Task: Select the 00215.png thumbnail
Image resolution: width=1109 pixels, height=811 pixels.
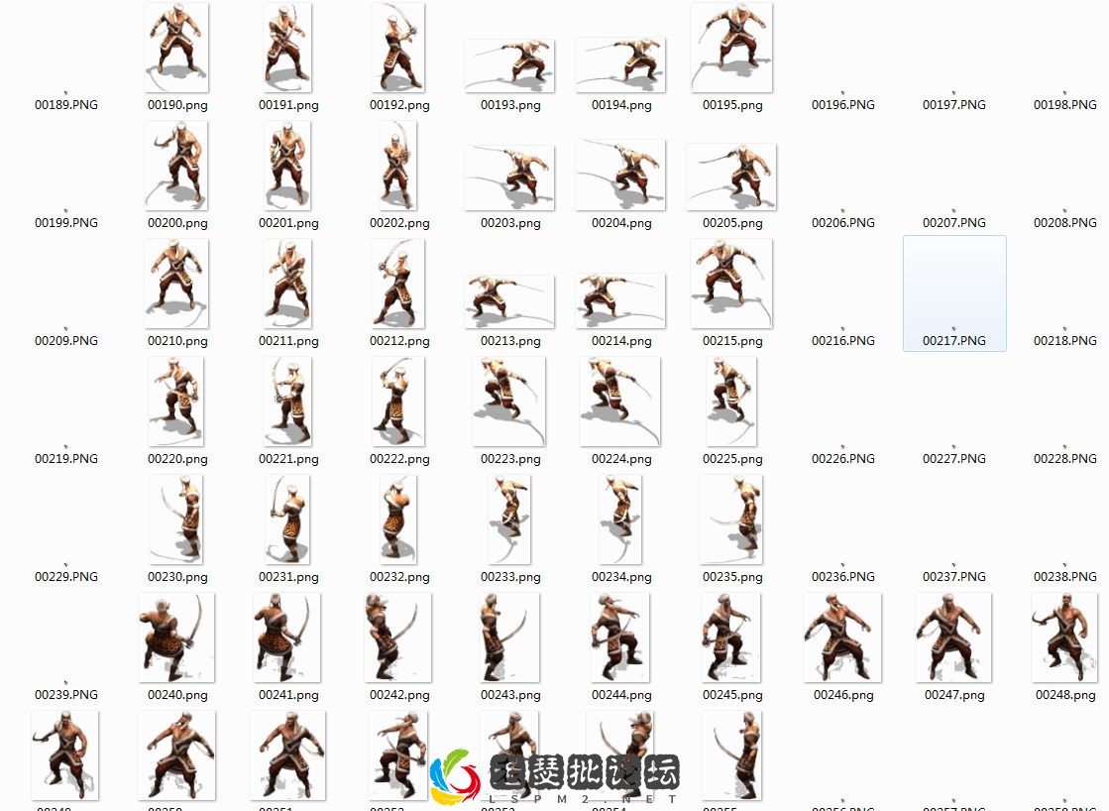Action: pyautogui.click(x=731, y=284)
